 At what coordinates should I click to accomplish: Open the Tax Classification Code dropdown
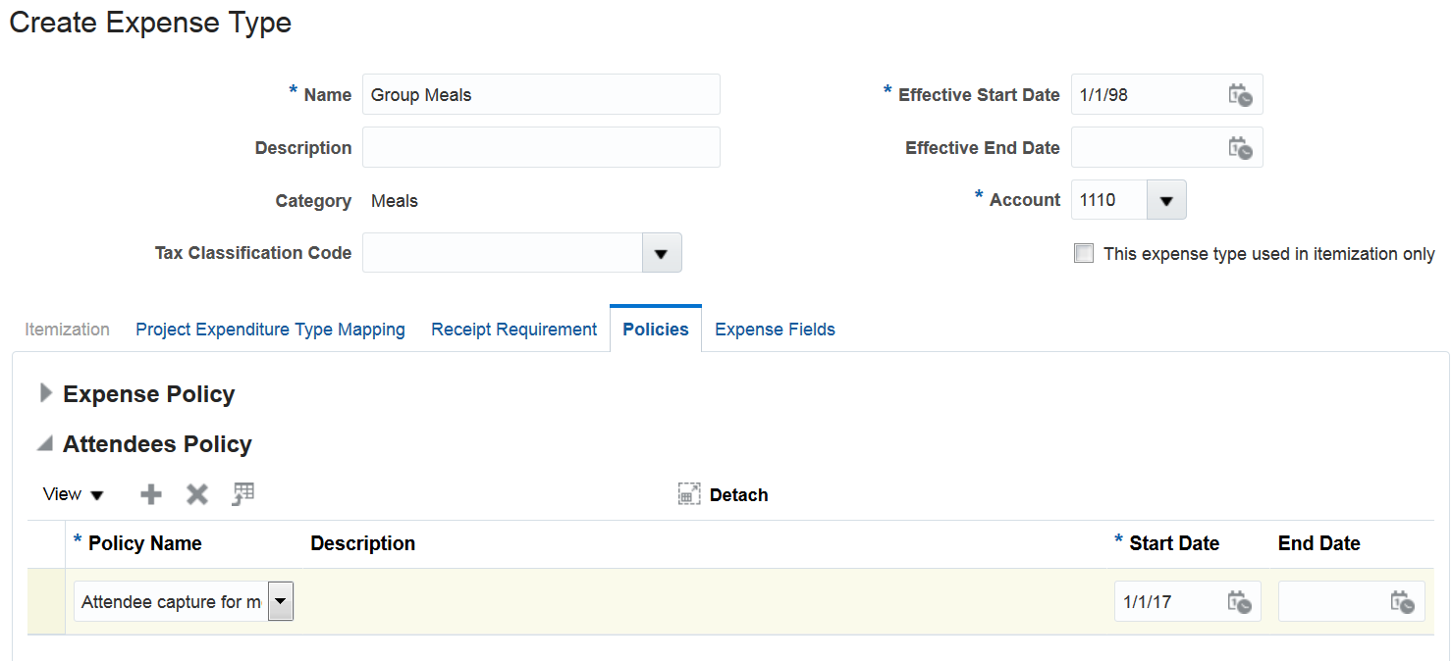661,253
